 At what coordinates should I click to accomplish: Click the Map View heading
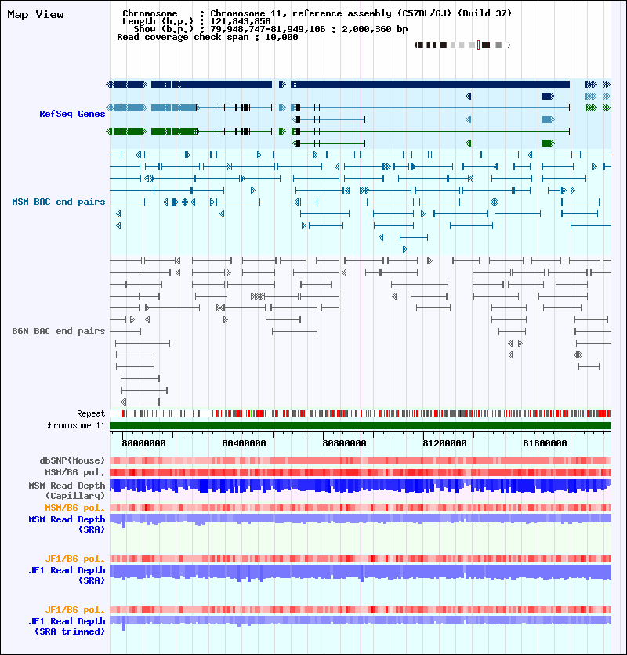[x=35, y=15]
